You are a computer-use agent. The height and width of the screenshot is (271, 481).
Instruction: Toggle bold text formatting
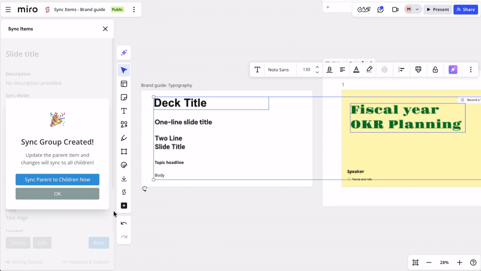329,70
